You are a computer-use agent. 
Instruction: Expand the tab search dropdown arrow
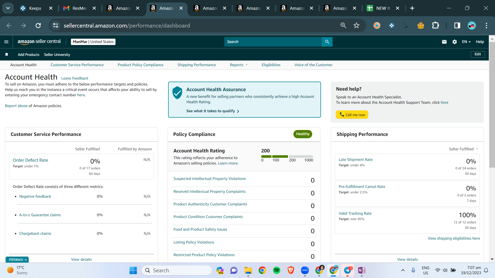8,8
